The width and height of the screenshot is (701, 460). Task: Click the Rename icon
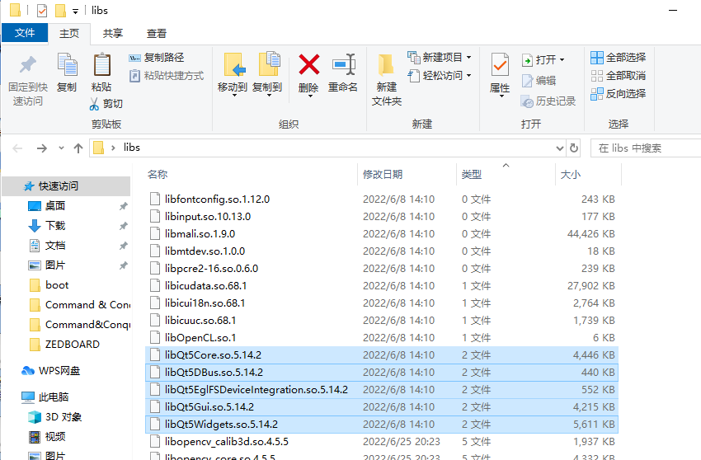(x=343, y=65)
